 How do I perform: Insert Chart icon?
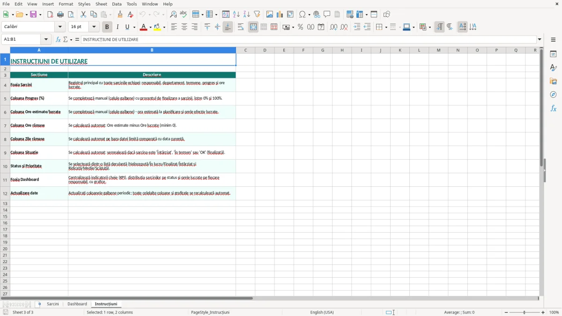[280, 15]
